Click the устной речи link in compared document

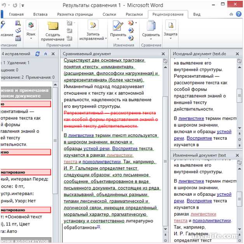point(97,148)
